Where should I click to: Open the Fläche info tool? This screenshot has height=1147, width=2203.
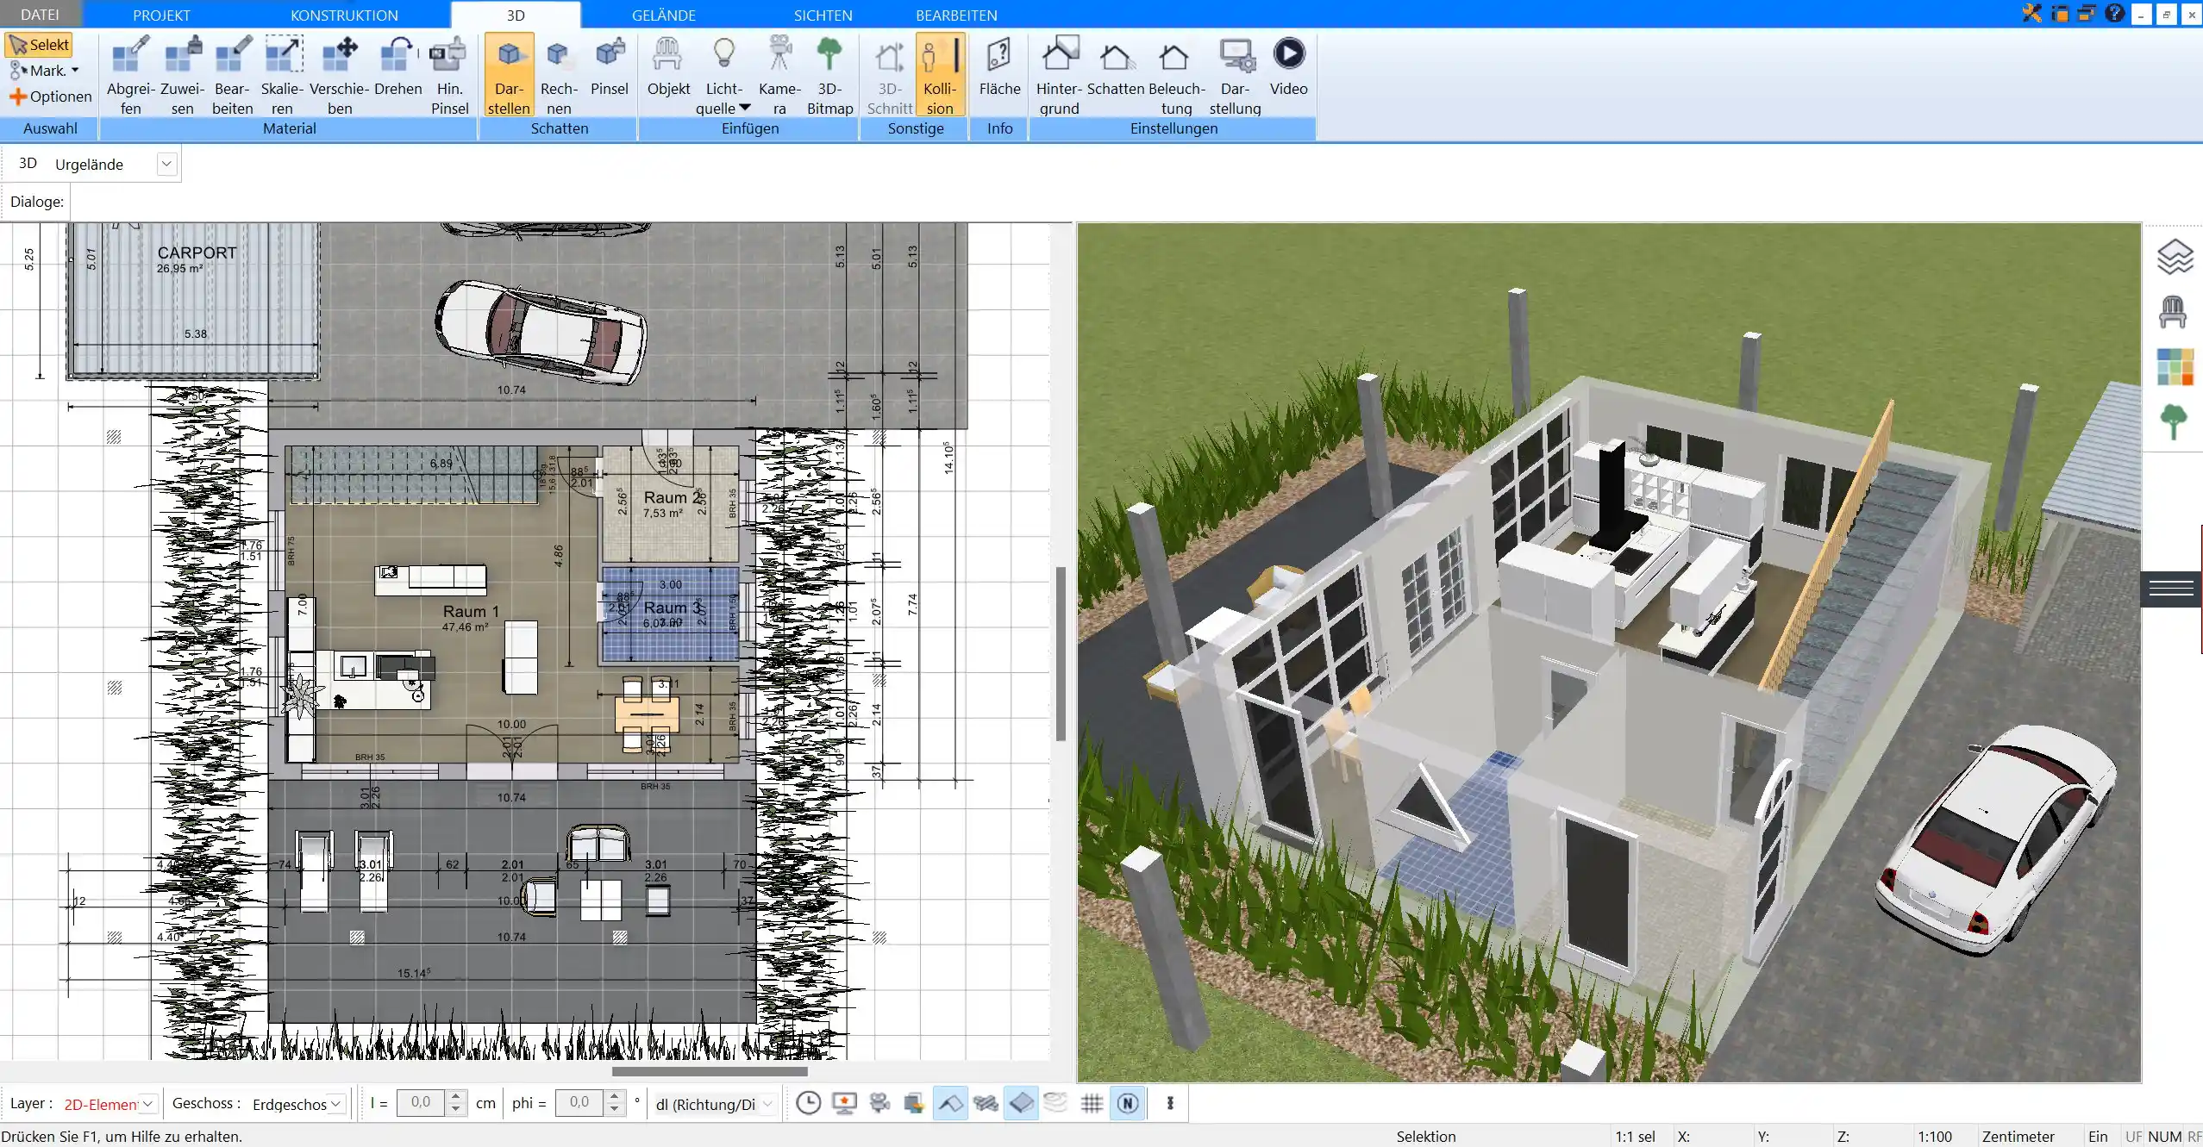click(999, 66)
